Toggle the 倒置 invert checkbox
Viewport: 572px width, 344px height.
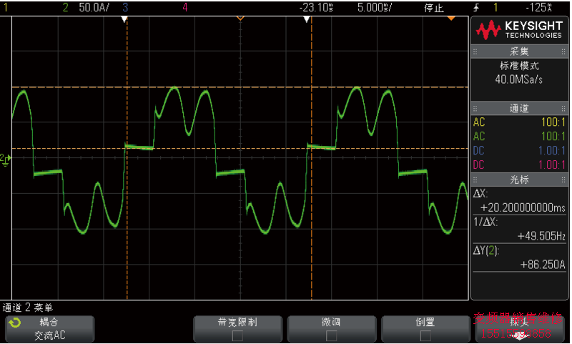[x=425, y=334]
